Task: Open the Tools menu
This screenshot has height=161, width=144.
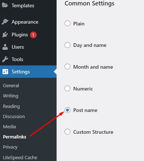Action: [17, 59]
